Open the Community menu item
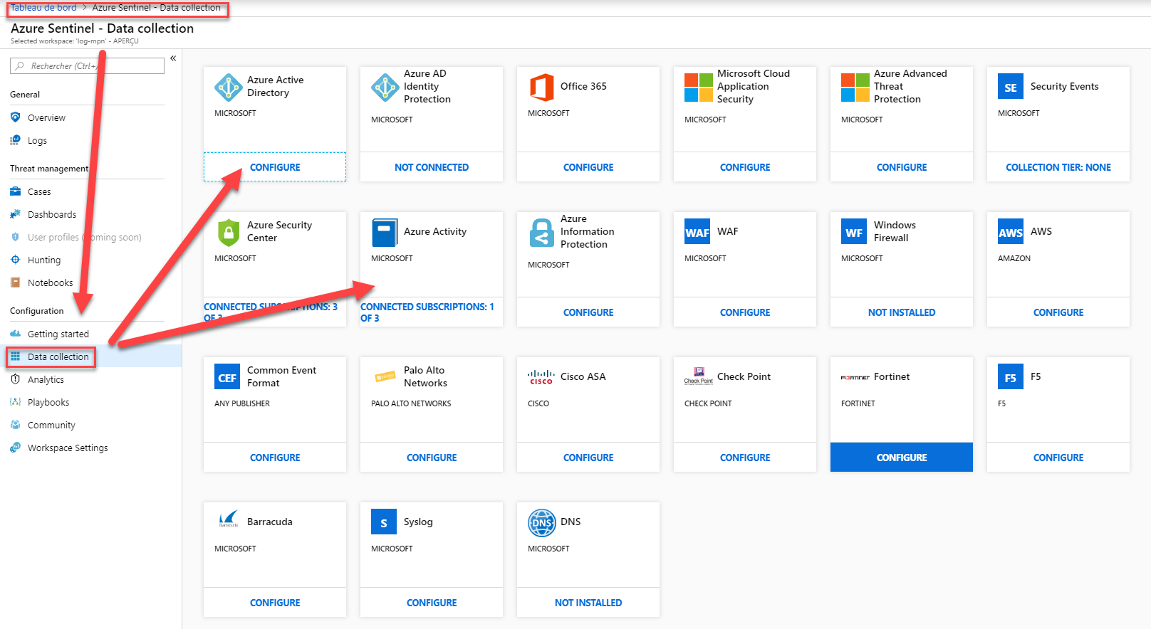This screenshot has width=1151, height=629. click(51, 425)
